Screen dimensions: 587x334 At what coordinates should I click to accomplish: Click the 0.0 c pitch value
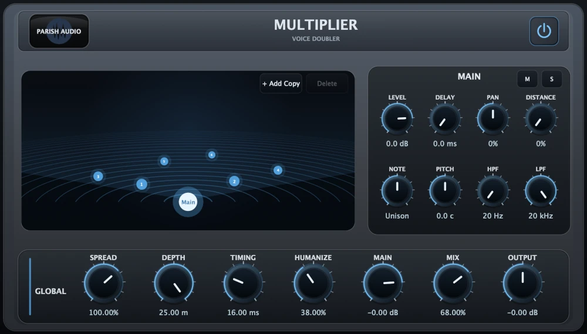point(445,216)
